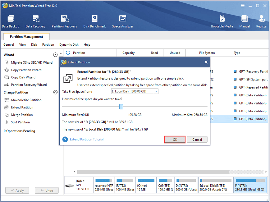Confirm extension with the OK button

(x=175, y=140)
